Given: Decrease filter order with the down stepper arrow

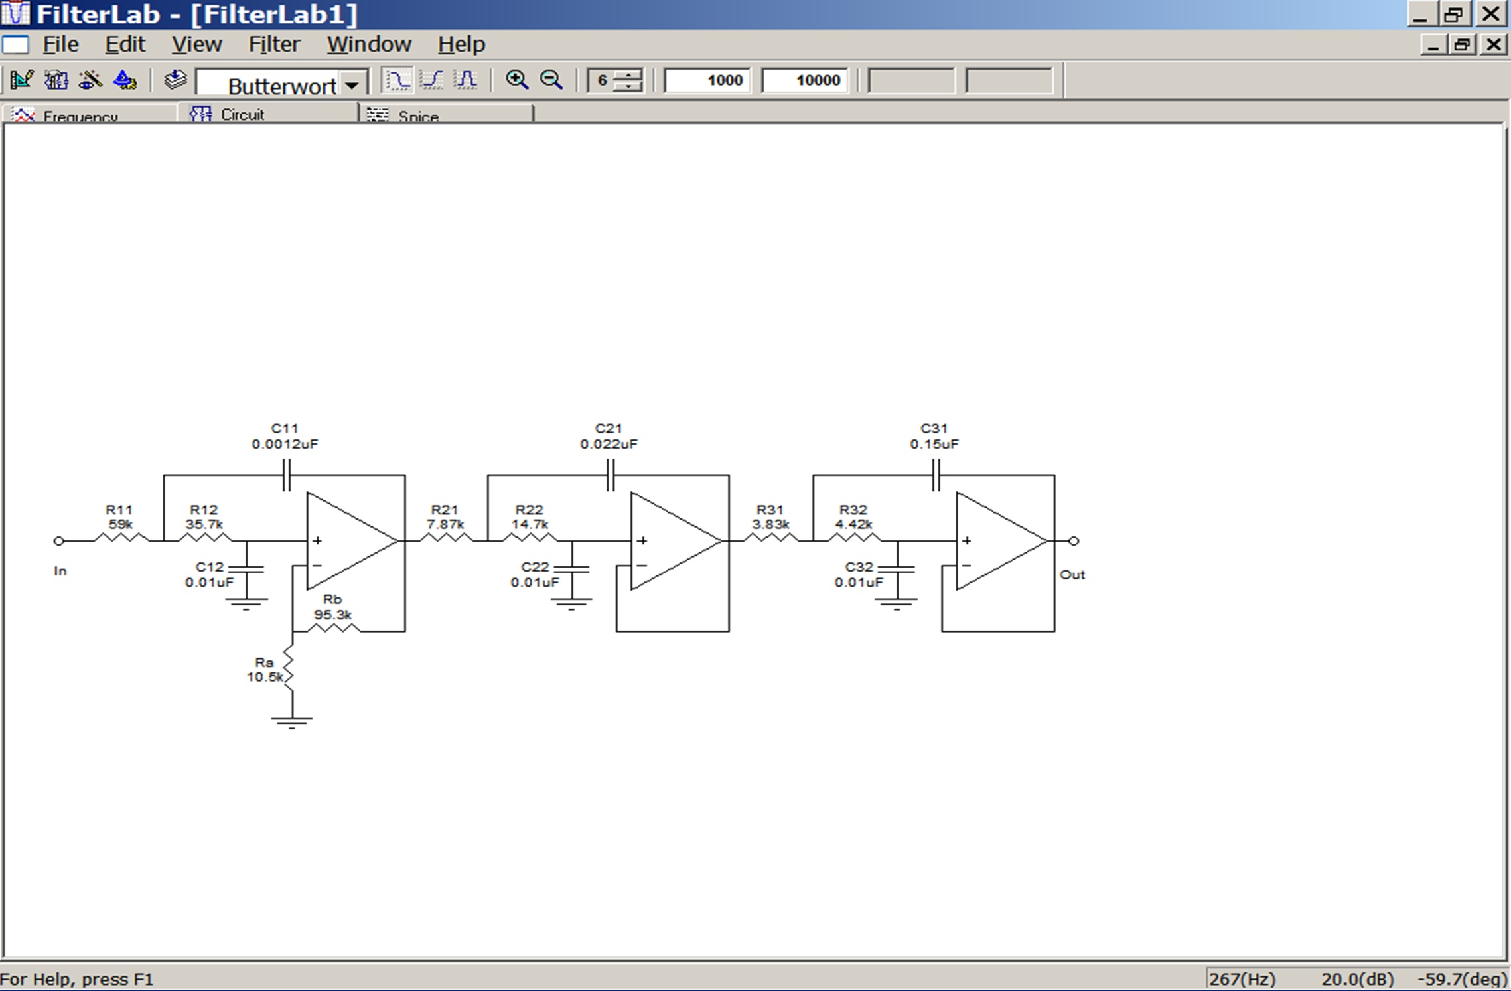Looking at the screenshot, I should (628, 86).
